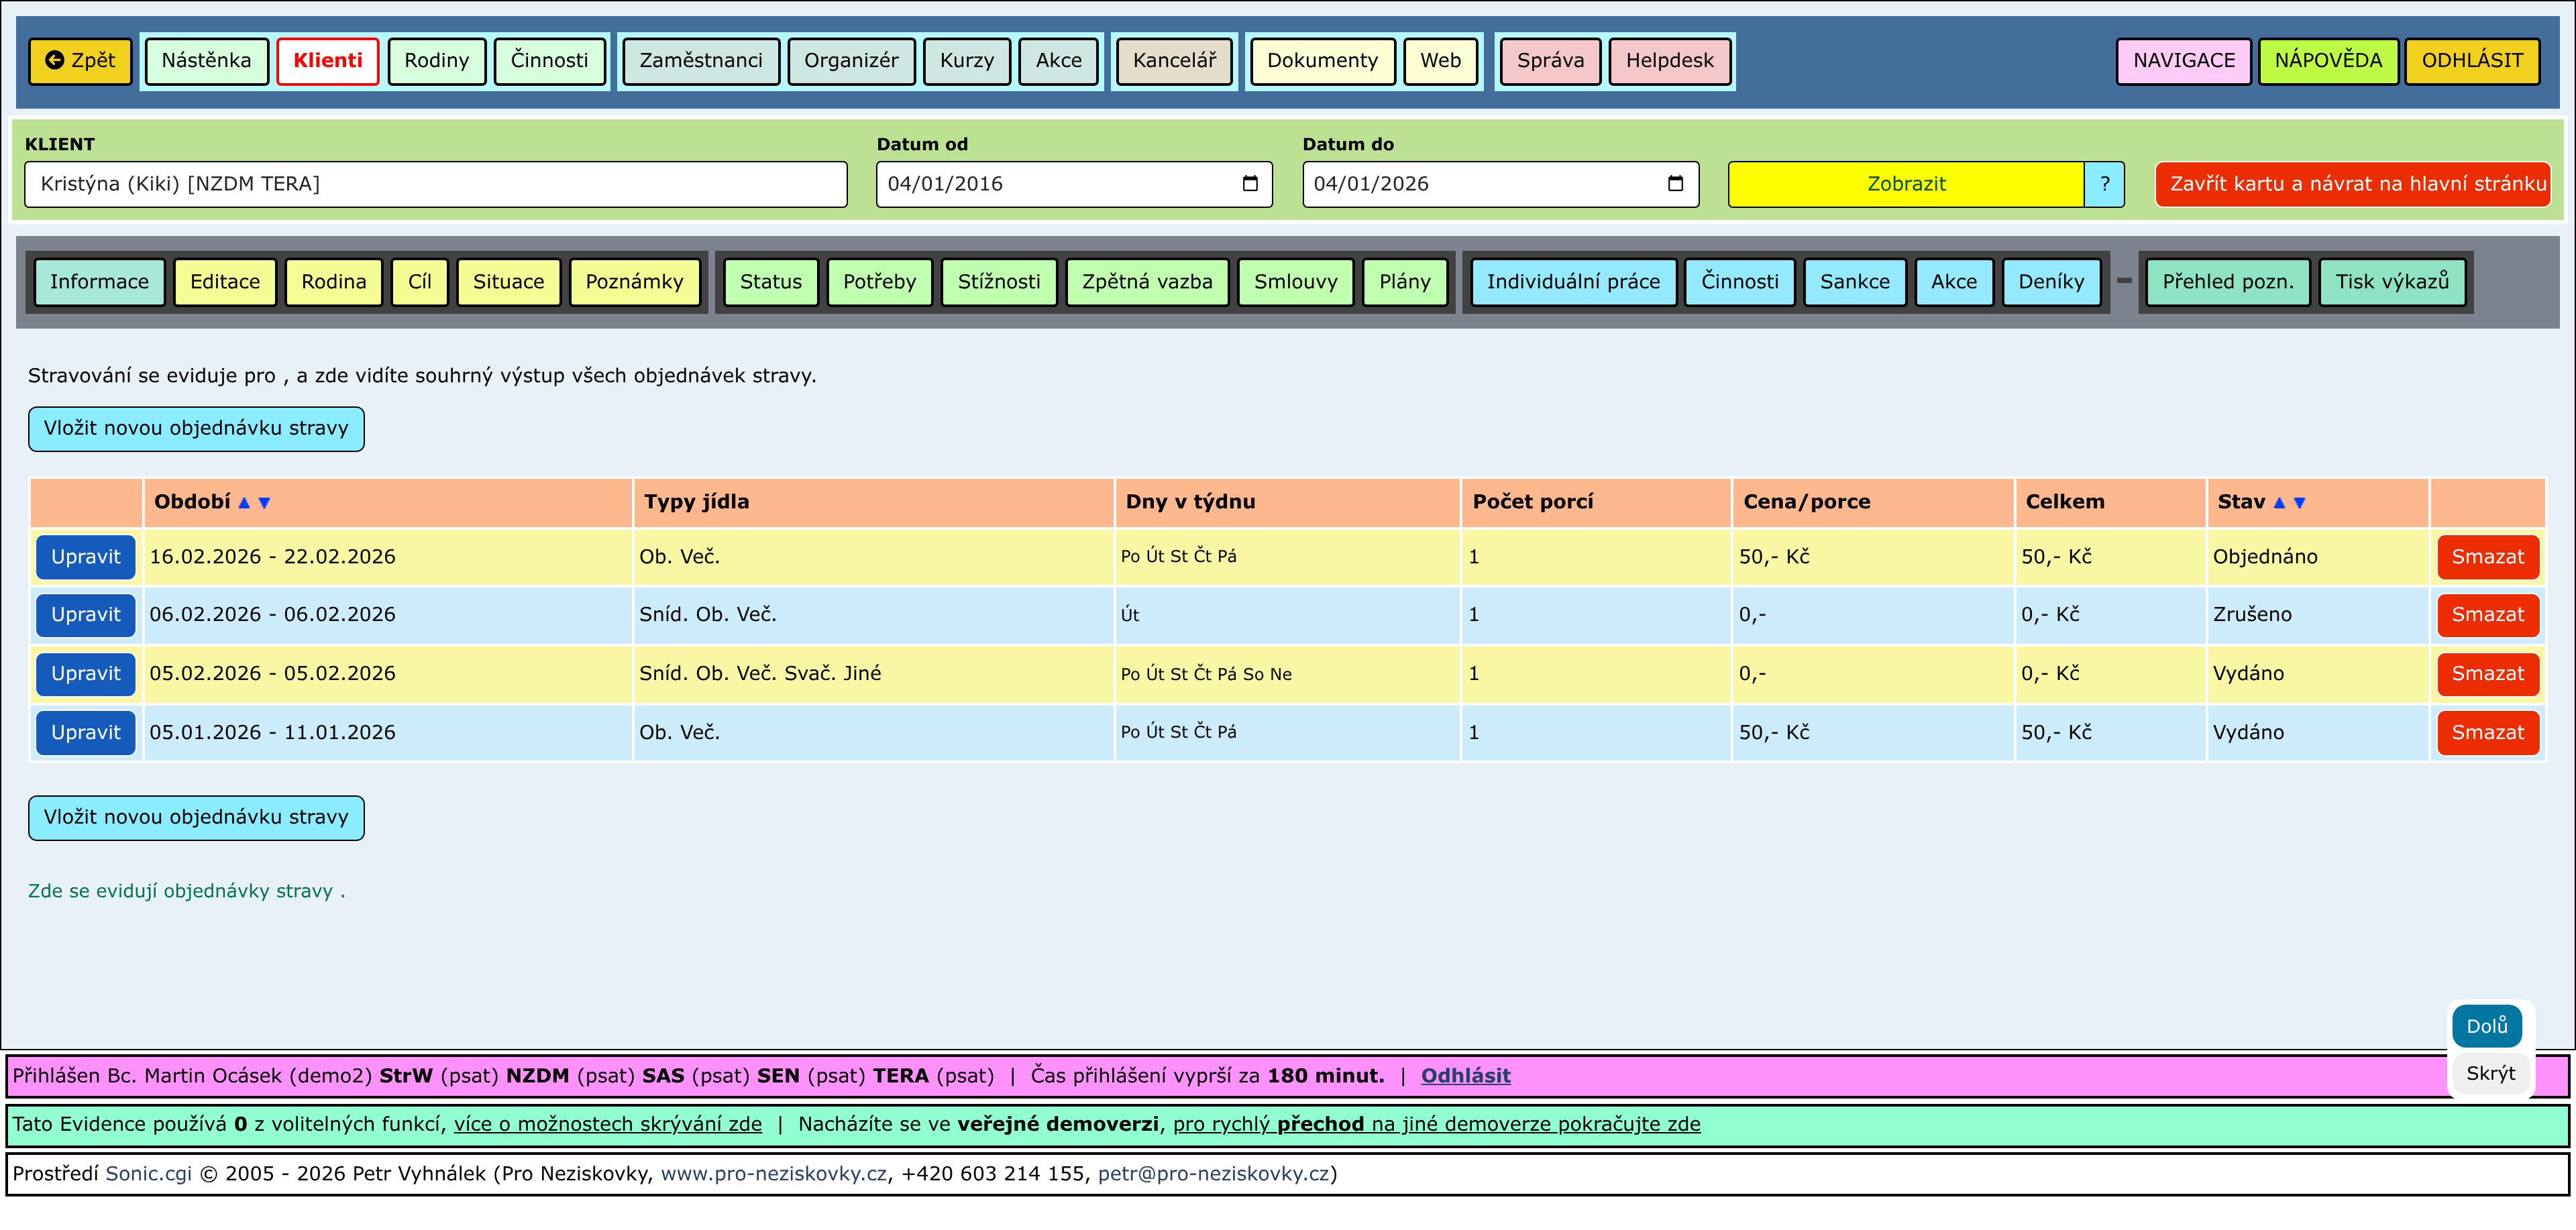Open the Plány tab
The height and width of the screenshot is (1230, 2576).
(1405, 282)
